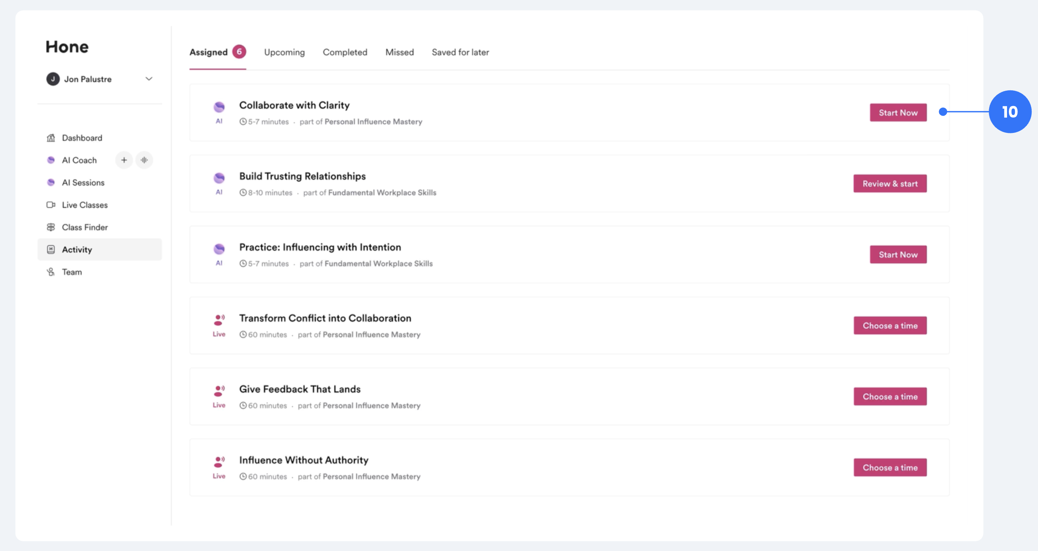
Task: Click Review & start for Build Trusting Relationships
Action: click(x=890, y=184)
